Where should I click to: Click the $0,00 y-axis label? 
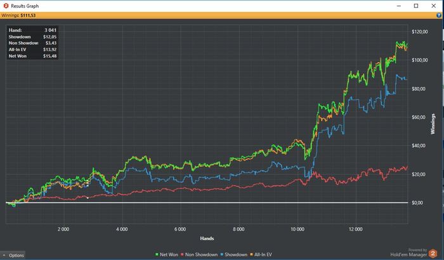pos(417,202)
